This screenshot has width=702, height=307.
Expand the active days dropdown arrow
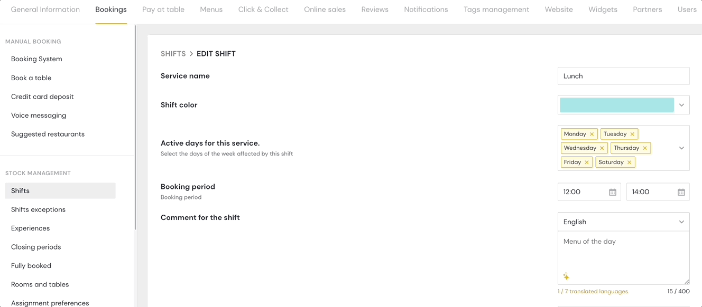point(681,148)
